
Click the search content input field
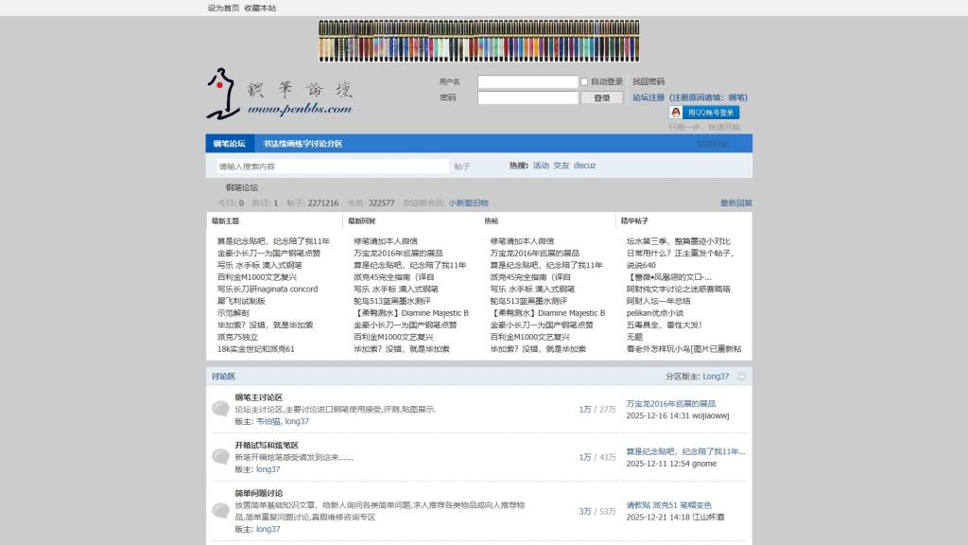pyautogui.click(x=332, y=167)
